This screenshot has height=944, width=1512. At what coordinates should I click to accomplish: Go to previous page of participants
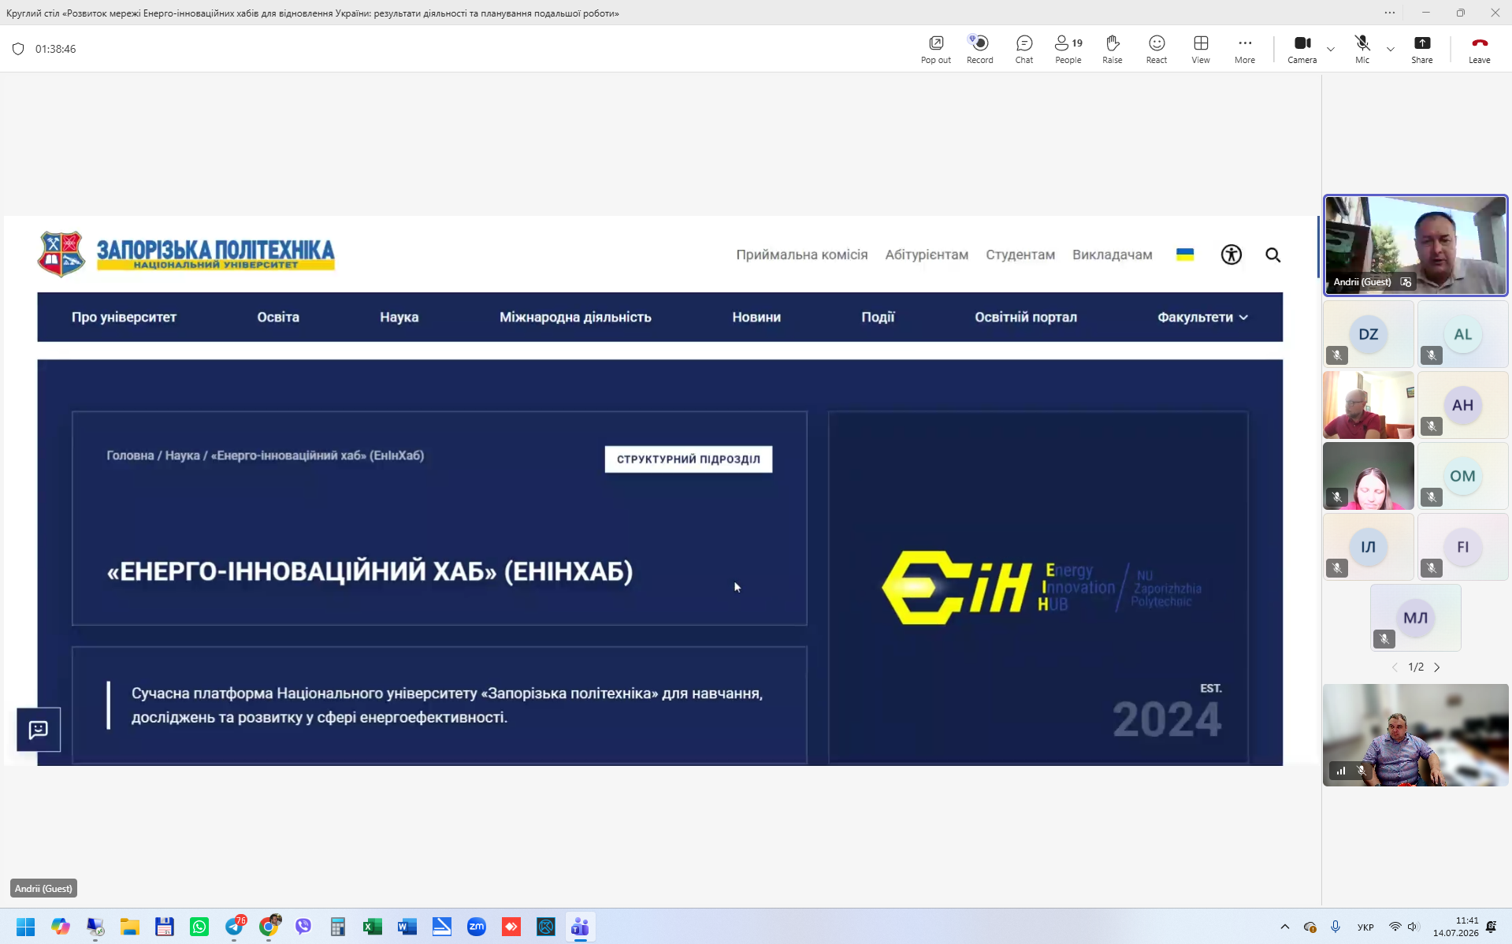coord(1395,667)
